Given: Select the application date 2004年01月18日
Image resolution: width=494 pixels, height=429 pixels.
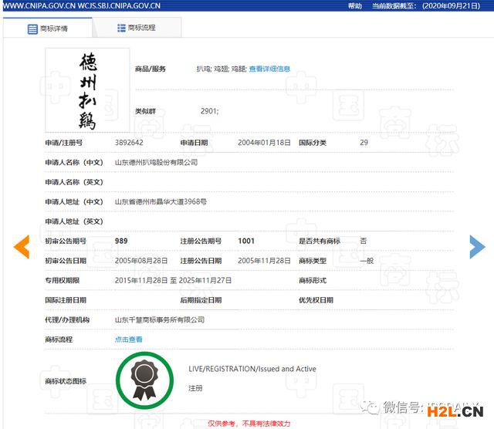Looking at the screenshot, I should click(264, 143).
